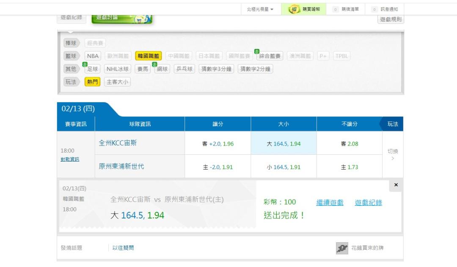This screenshot has height=267, width=457.
Task: Click the 玩法 column header
Action: point(393,124)
